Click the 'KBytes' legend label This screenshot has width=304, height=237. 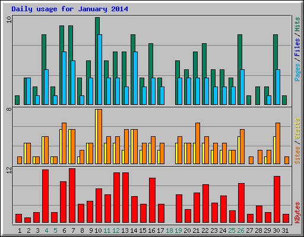(297, 213)
